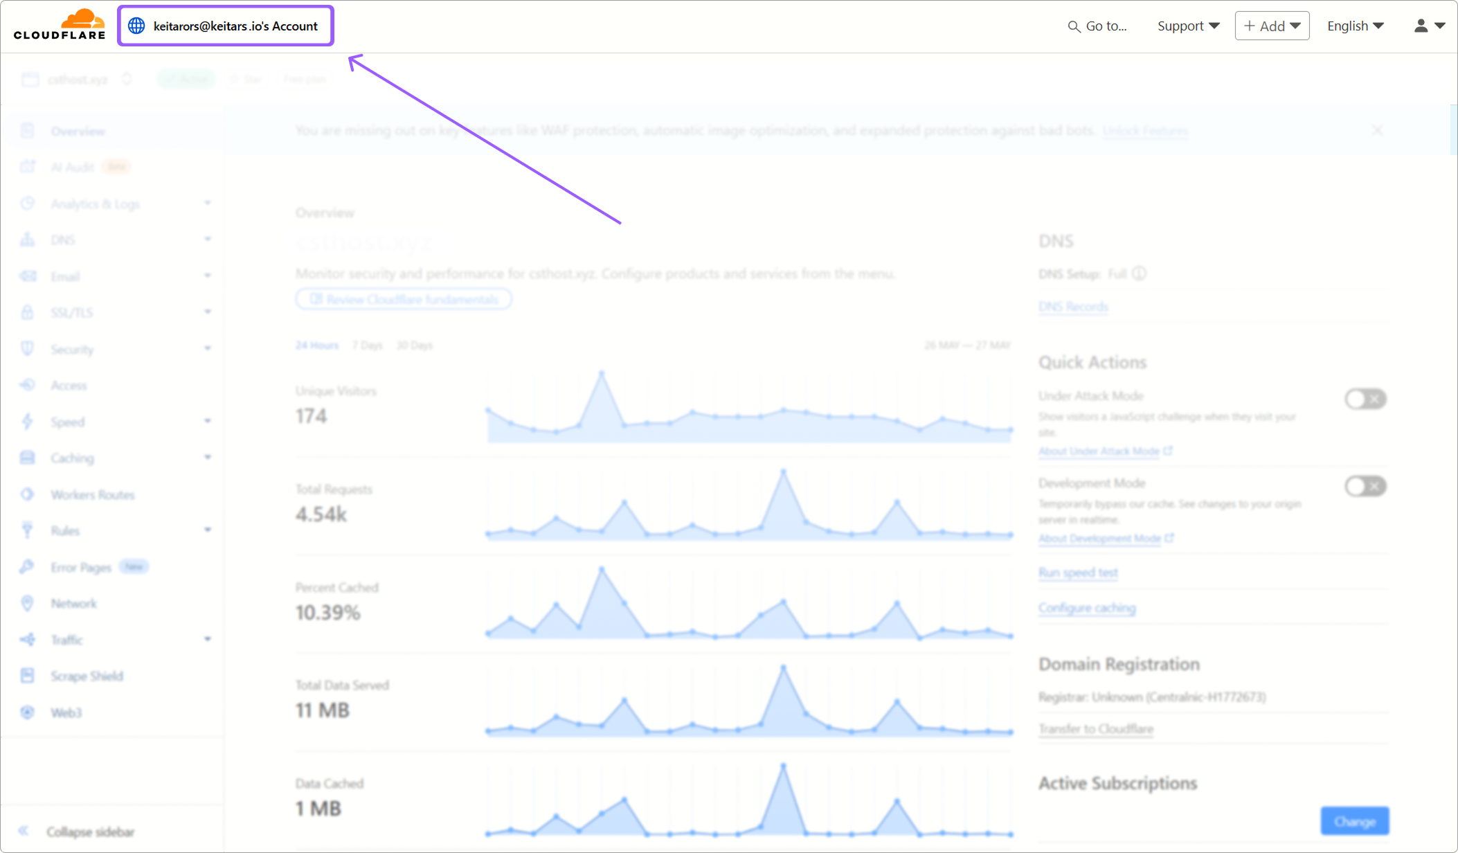The image size is (1458, 853).
Task: Open the user profile menu
Action: click(1429, 26)
